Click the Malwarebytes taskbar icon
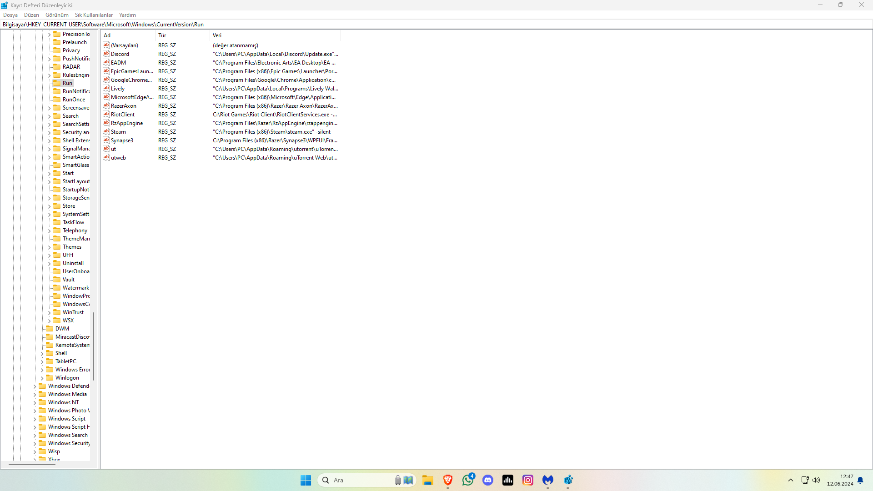Image resolution: width=873 pixels, height=491 pixels. tap(547, 480)
